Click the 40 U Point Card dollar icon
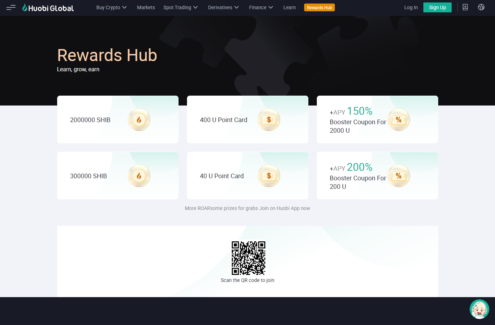Image resolution: width=495 pixels, height=325 pixels. [x=269, y=176]
